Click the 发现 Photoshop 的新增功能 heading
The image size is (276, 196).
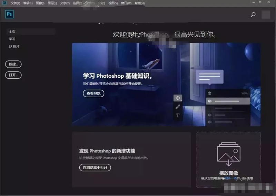[x=107, y=151]
